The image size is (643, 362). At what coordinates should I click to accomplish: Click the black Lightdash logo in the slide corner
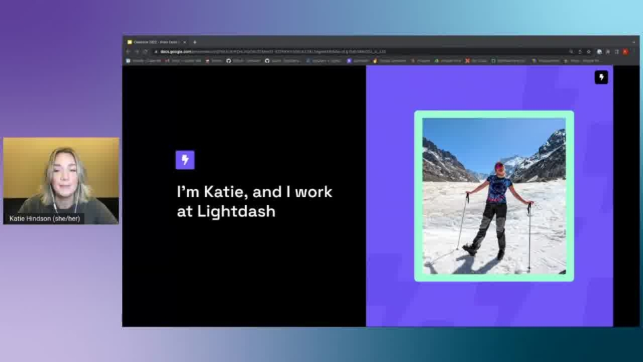(x=601, y=77)
